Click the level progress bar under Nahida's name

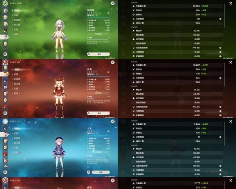click(x=98, y=17)
